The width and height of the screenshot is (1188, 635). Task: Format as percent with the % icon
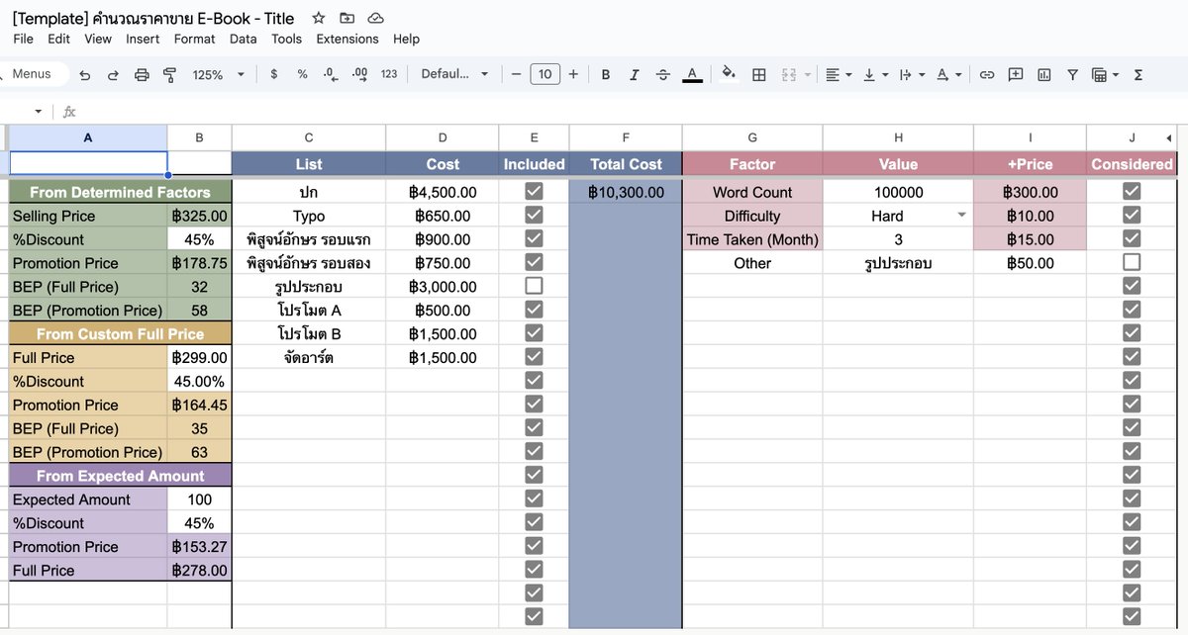point(302,74)
